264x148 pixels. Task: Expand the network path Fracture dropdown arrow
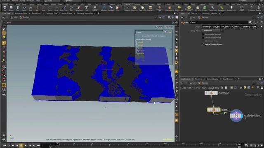[x=254, y=83]
